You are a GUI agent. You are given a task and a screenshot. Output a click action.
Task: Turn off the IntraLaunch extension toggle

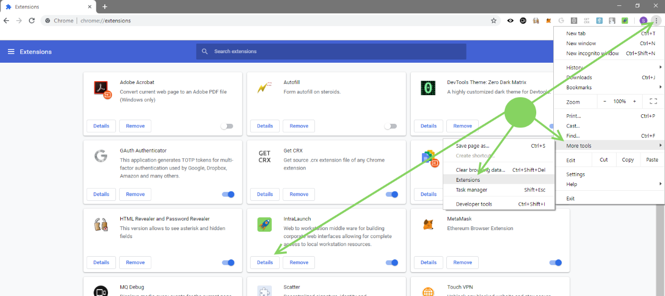[392, 263]
